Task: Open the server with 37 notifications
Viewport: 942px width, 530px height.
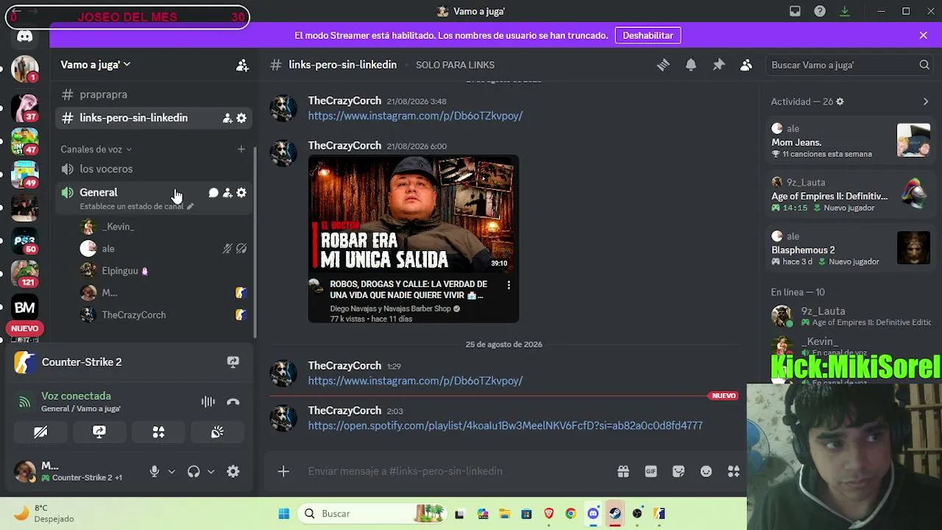Action: [x=25, y=107]
